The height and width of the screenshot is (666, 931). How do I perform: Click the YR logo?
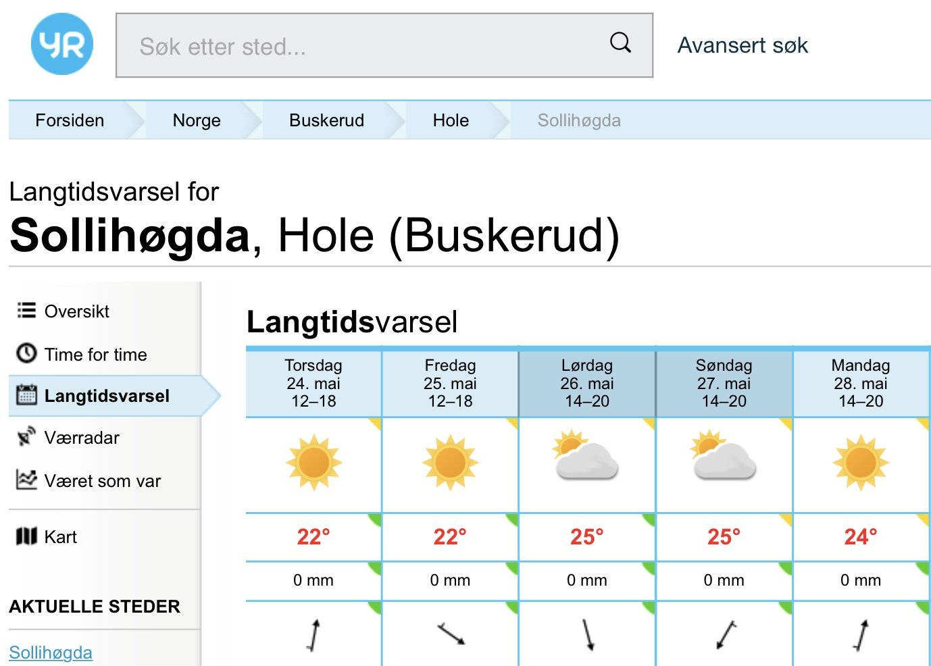coord(62,45)
